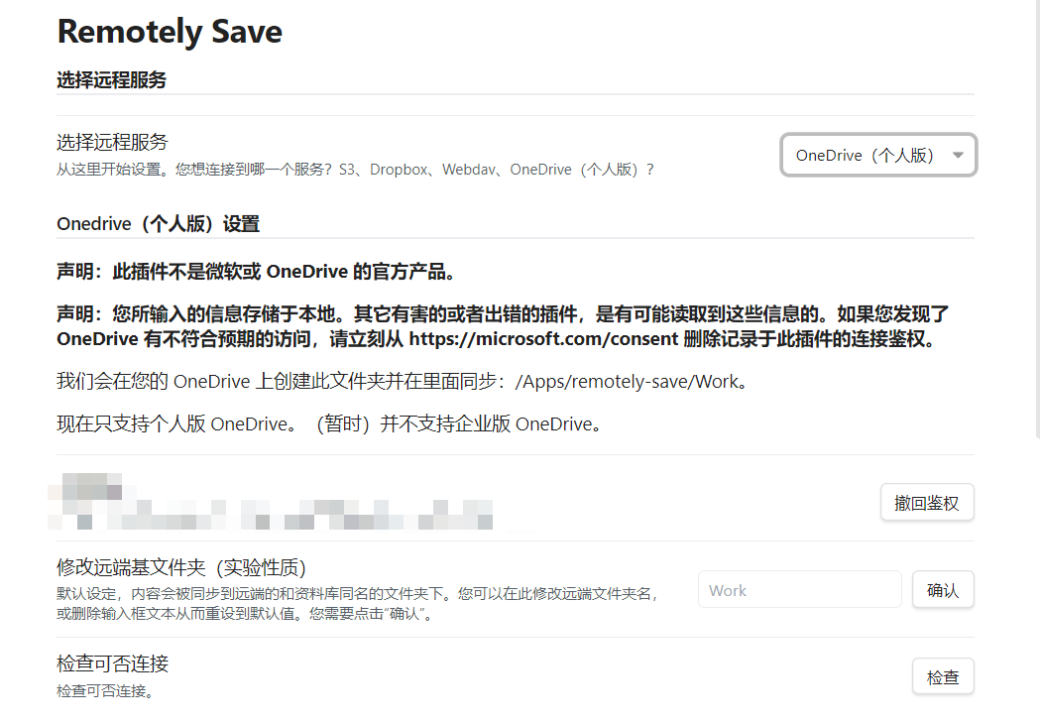
Task: Click the dropdown arrow beside OneDrive（个人版）
Action: click(958, 155)
